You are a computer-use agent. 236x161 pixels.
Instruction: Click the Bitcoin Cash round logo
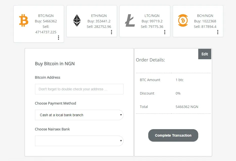tap(183, 20)
